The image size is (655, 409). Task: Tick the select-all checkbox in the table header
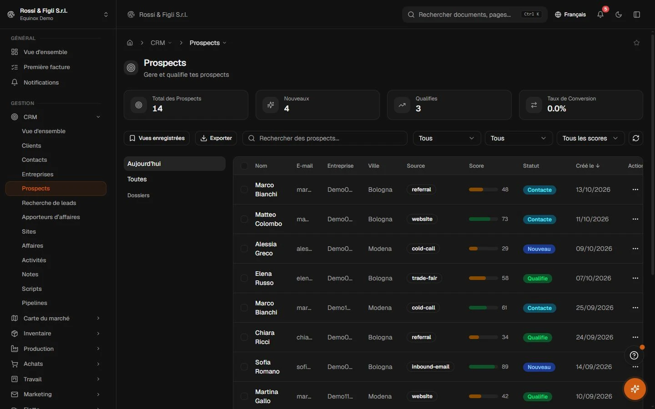[x=244, y=166]
